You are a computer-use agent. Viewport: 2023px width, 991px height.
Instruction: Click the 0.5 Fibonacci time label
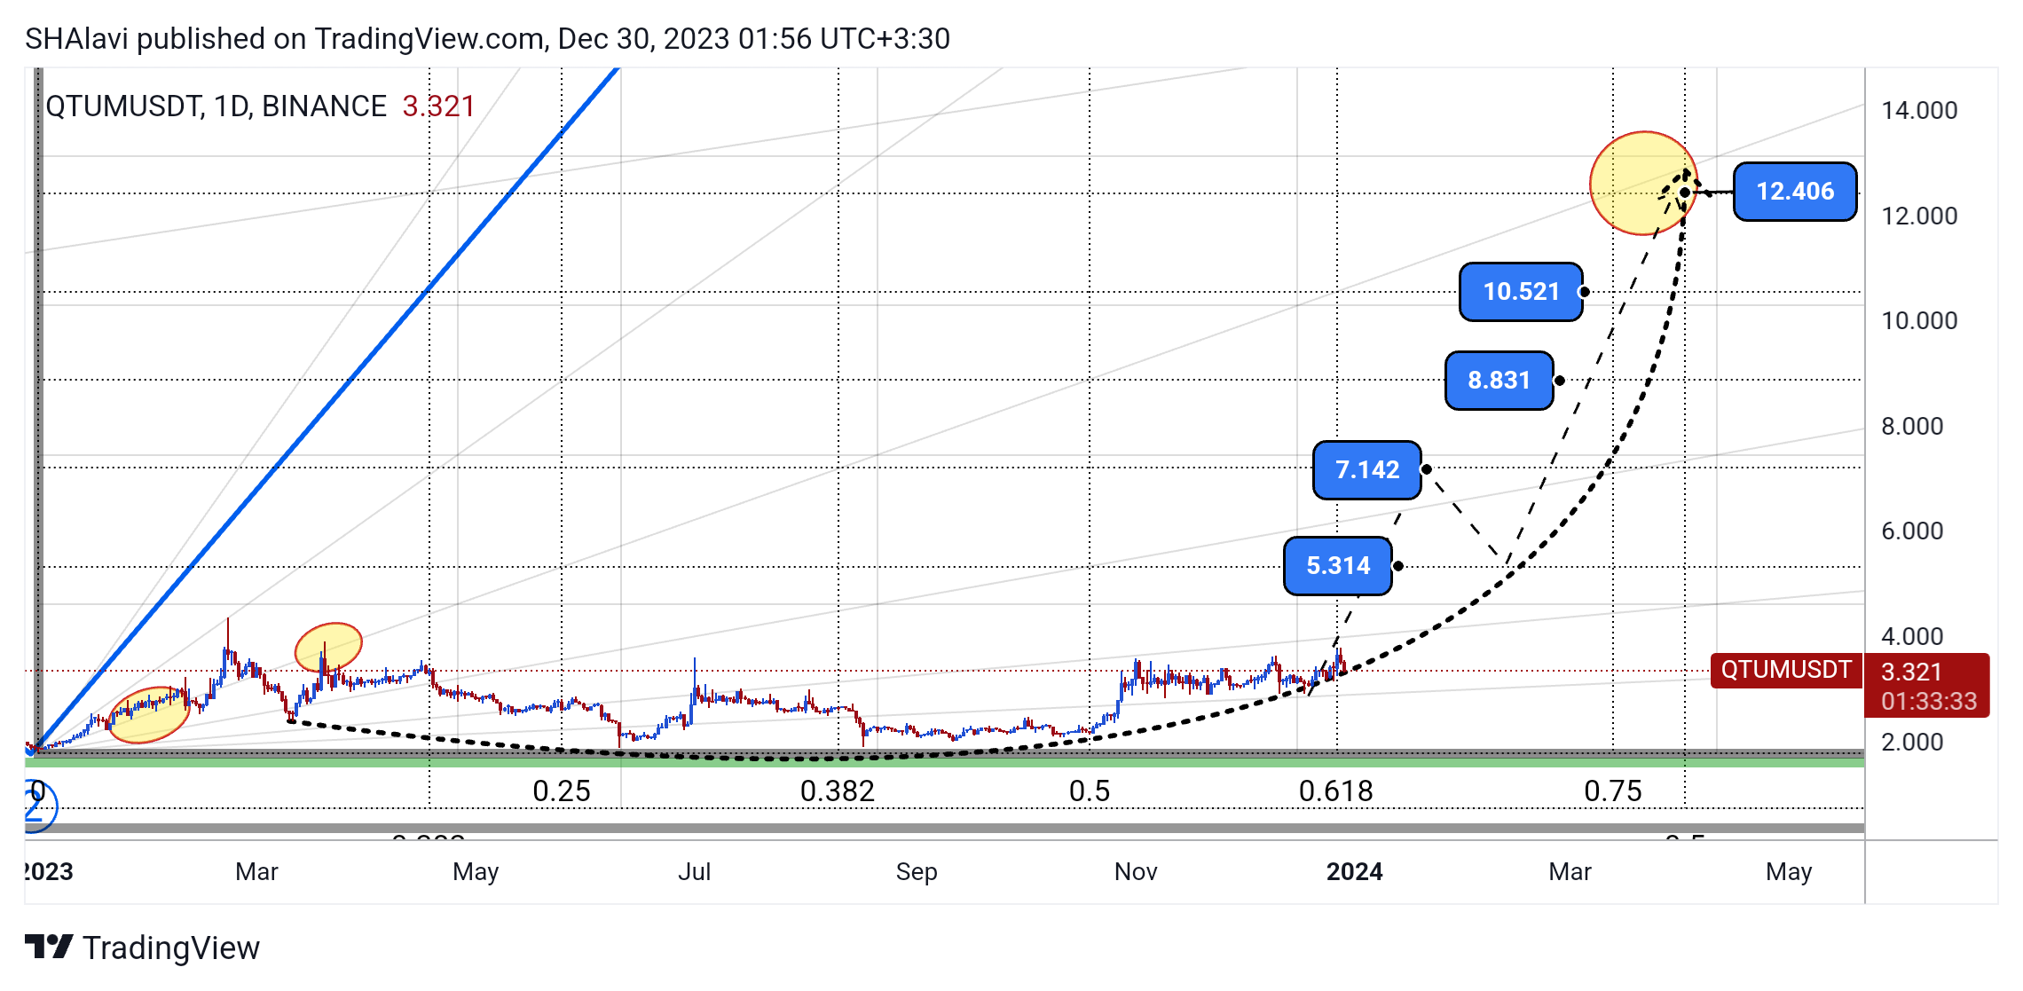point(1090,791)
